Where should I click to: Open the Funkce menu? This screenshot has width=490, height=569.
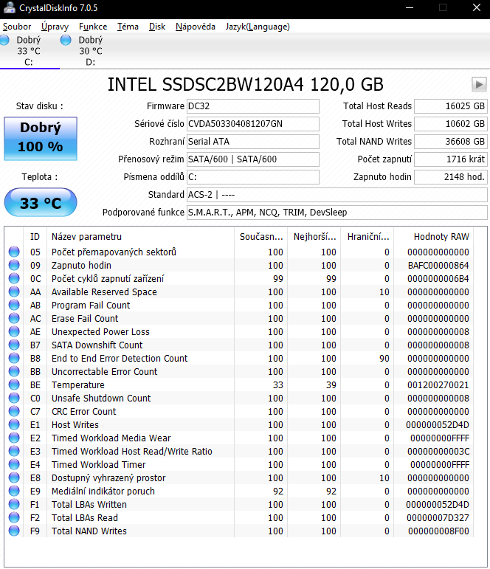coord(93,27)
